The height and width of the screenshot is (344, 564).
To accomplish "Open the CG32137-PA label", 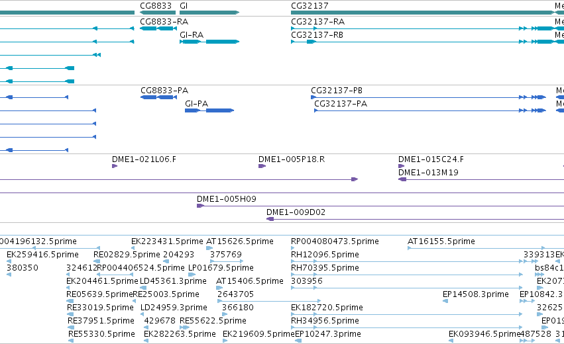I will 341,104.
